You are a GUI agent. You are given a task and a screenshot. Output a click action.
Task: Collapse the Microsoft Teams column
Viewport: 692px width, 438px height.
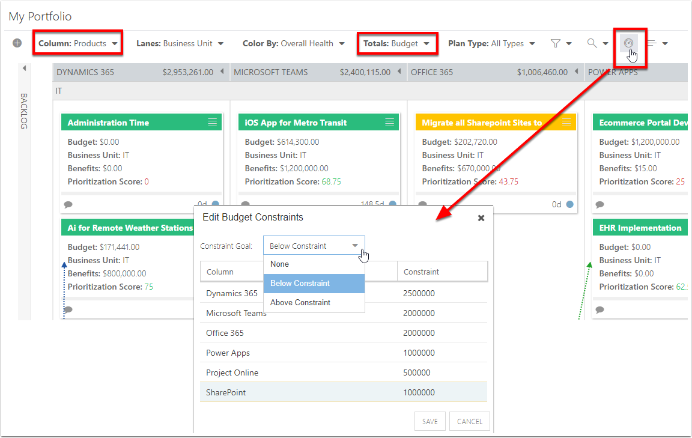point(399,71)
